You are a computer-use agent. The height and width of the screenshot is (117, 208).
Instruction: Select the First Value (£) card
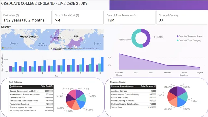click(26, 18)
